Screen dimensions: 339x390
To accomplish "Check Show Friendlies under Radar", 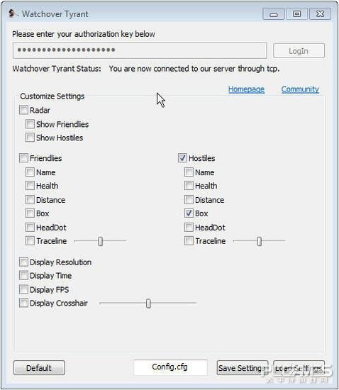I will 30,124.
